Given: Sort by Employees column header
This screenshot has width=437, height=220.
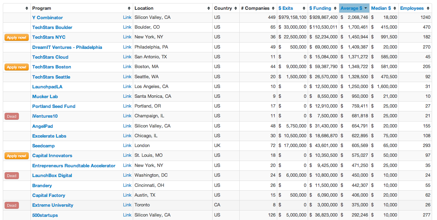Looking at the screenshot, I should (415, 8).
